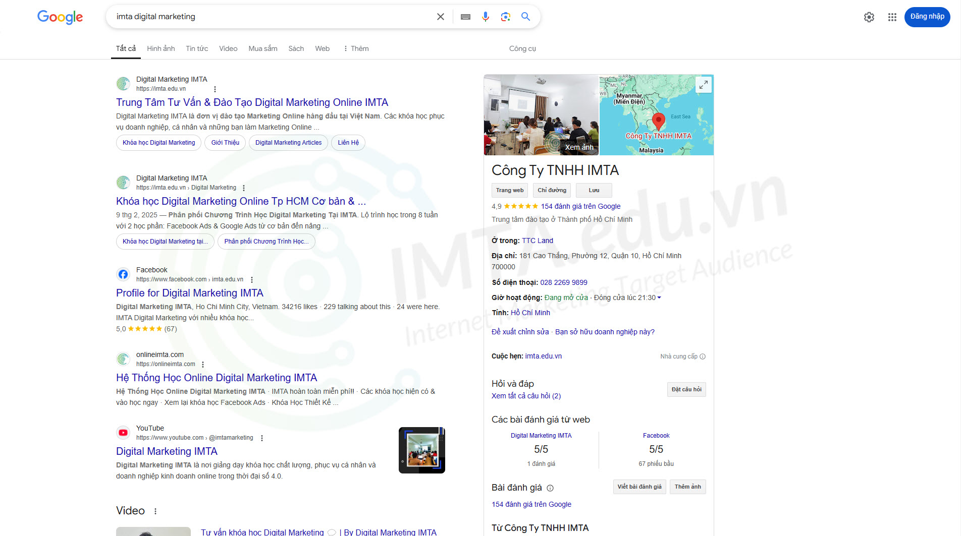This screenshot has width=961, height=536.
Task: Open Digital Marketing IMTA YouTube result title
Action: 167,451
